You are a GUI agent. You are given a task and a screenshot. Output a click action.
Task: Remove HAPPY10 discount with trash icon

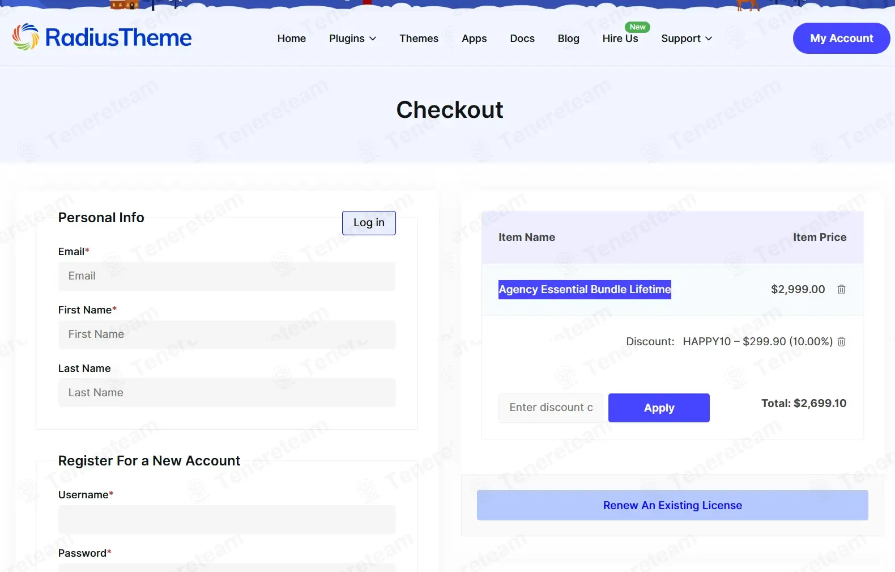click(x=841, y=342)
